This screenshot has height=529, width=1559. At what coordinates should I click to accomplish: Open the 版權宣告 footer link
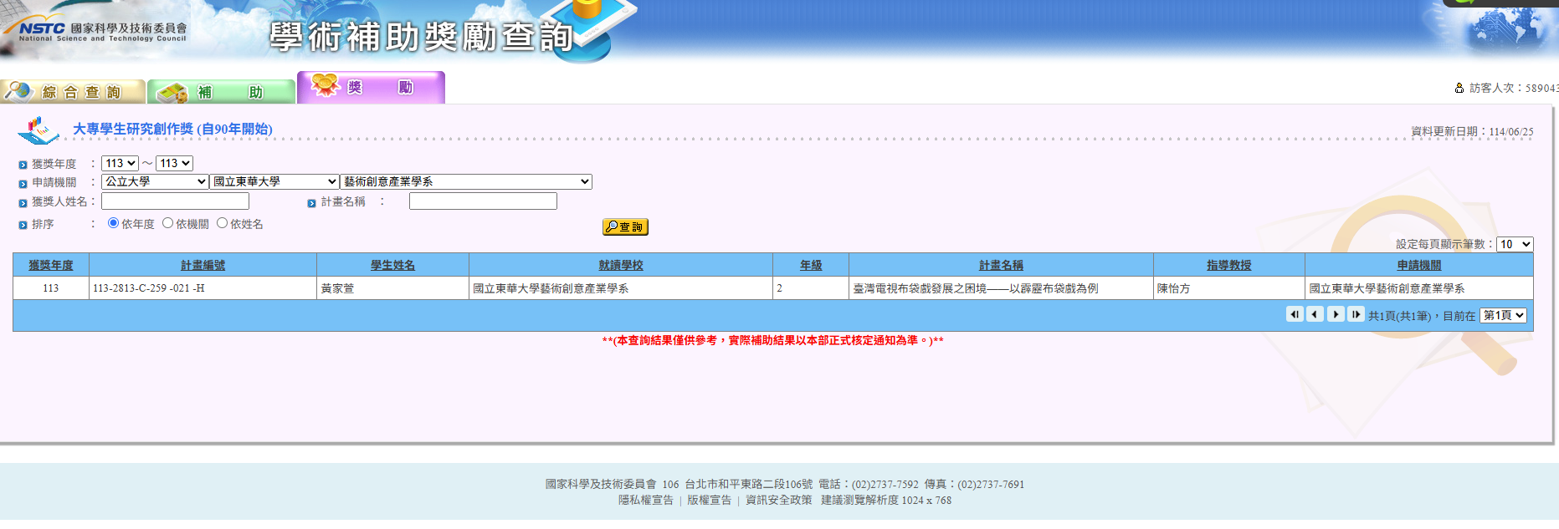coord(710,500)
